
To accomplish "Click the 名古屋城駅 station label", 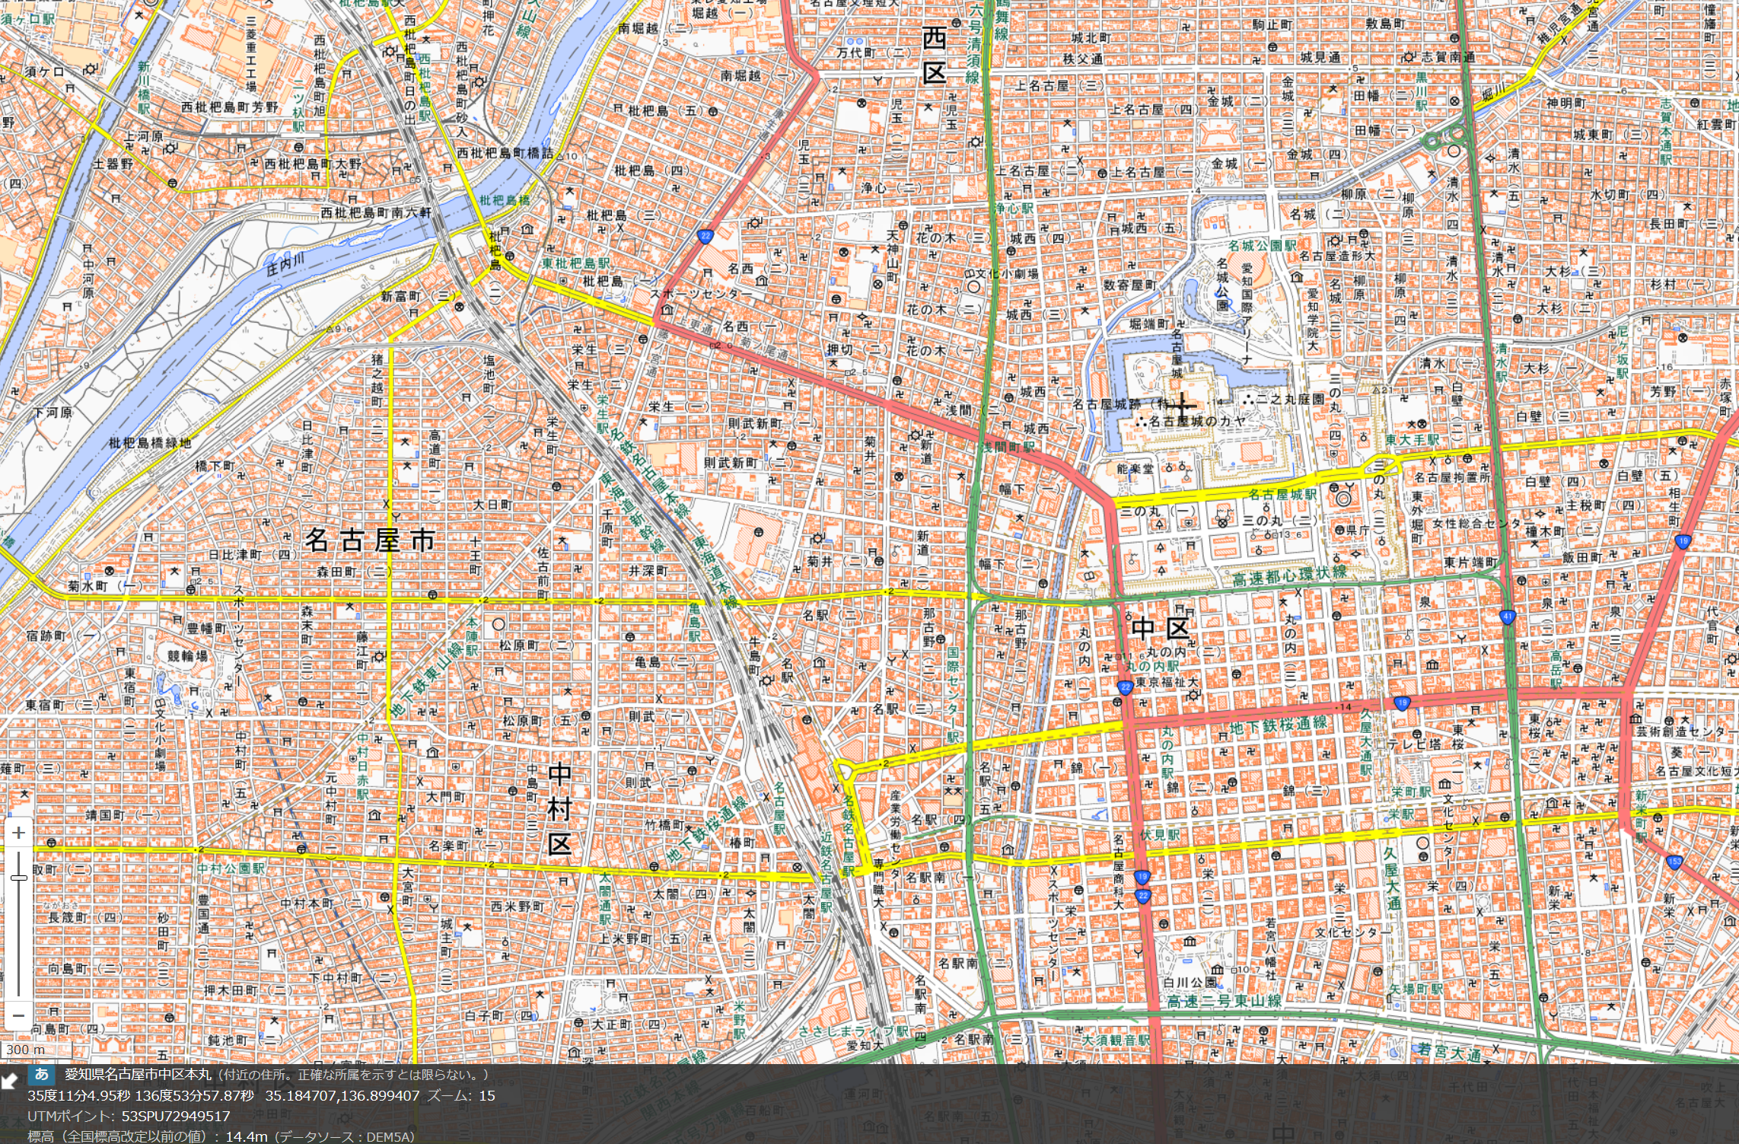I will click(x=1282, y=494).
